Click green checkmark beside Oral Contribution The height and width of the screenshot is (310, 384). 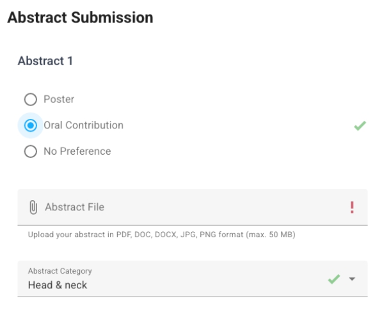click(360, 126)
